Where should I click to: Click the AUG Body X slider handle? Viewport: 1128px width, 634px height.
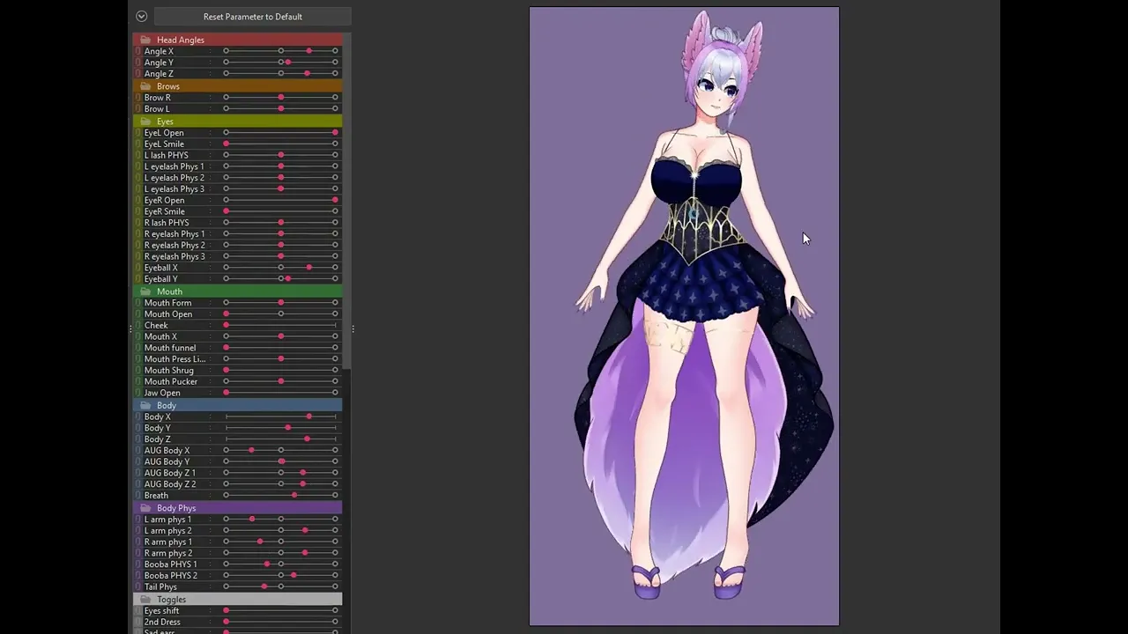252,451
